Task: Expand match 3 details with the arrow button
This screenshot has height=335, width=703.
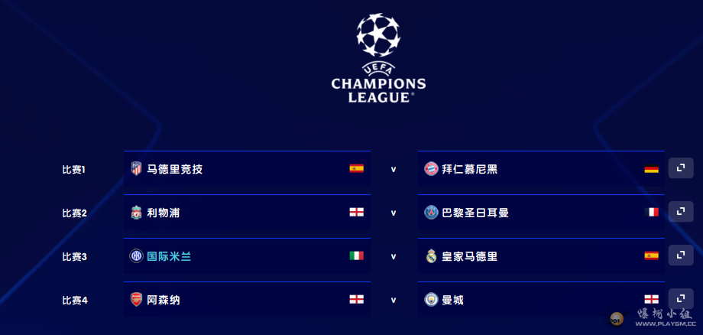Action: [680, 255]
